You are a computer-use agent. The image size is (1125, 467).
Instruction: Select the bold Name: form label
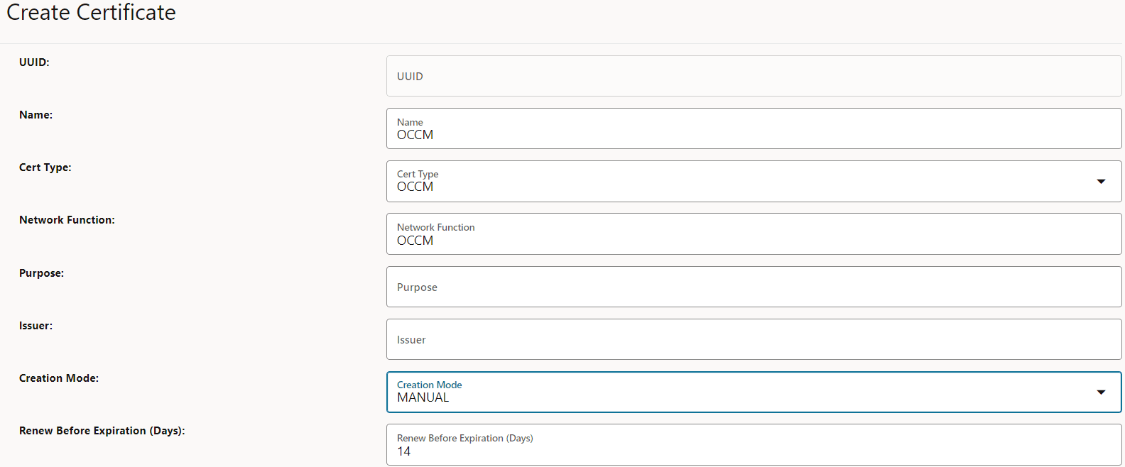click(36, 115)
